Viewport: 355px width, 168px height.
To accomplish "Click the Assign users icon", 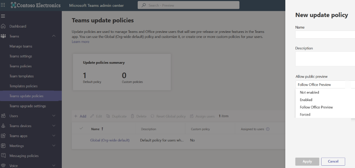I will click(192, 116).
